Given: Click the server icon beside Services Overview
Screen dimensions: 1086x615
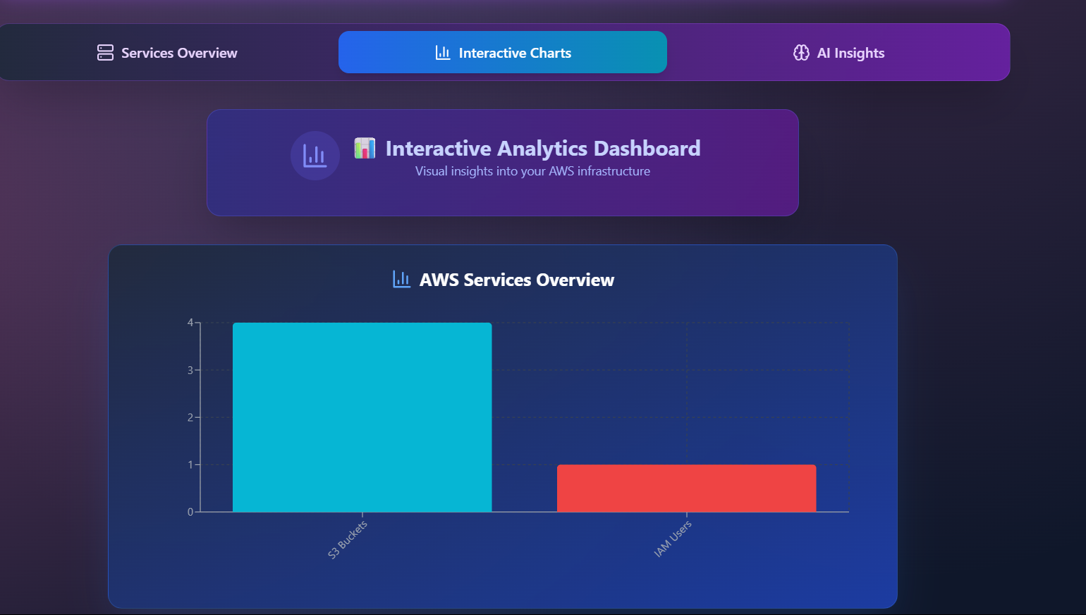Looking at the screenshot, I should (x=105, y=53).
